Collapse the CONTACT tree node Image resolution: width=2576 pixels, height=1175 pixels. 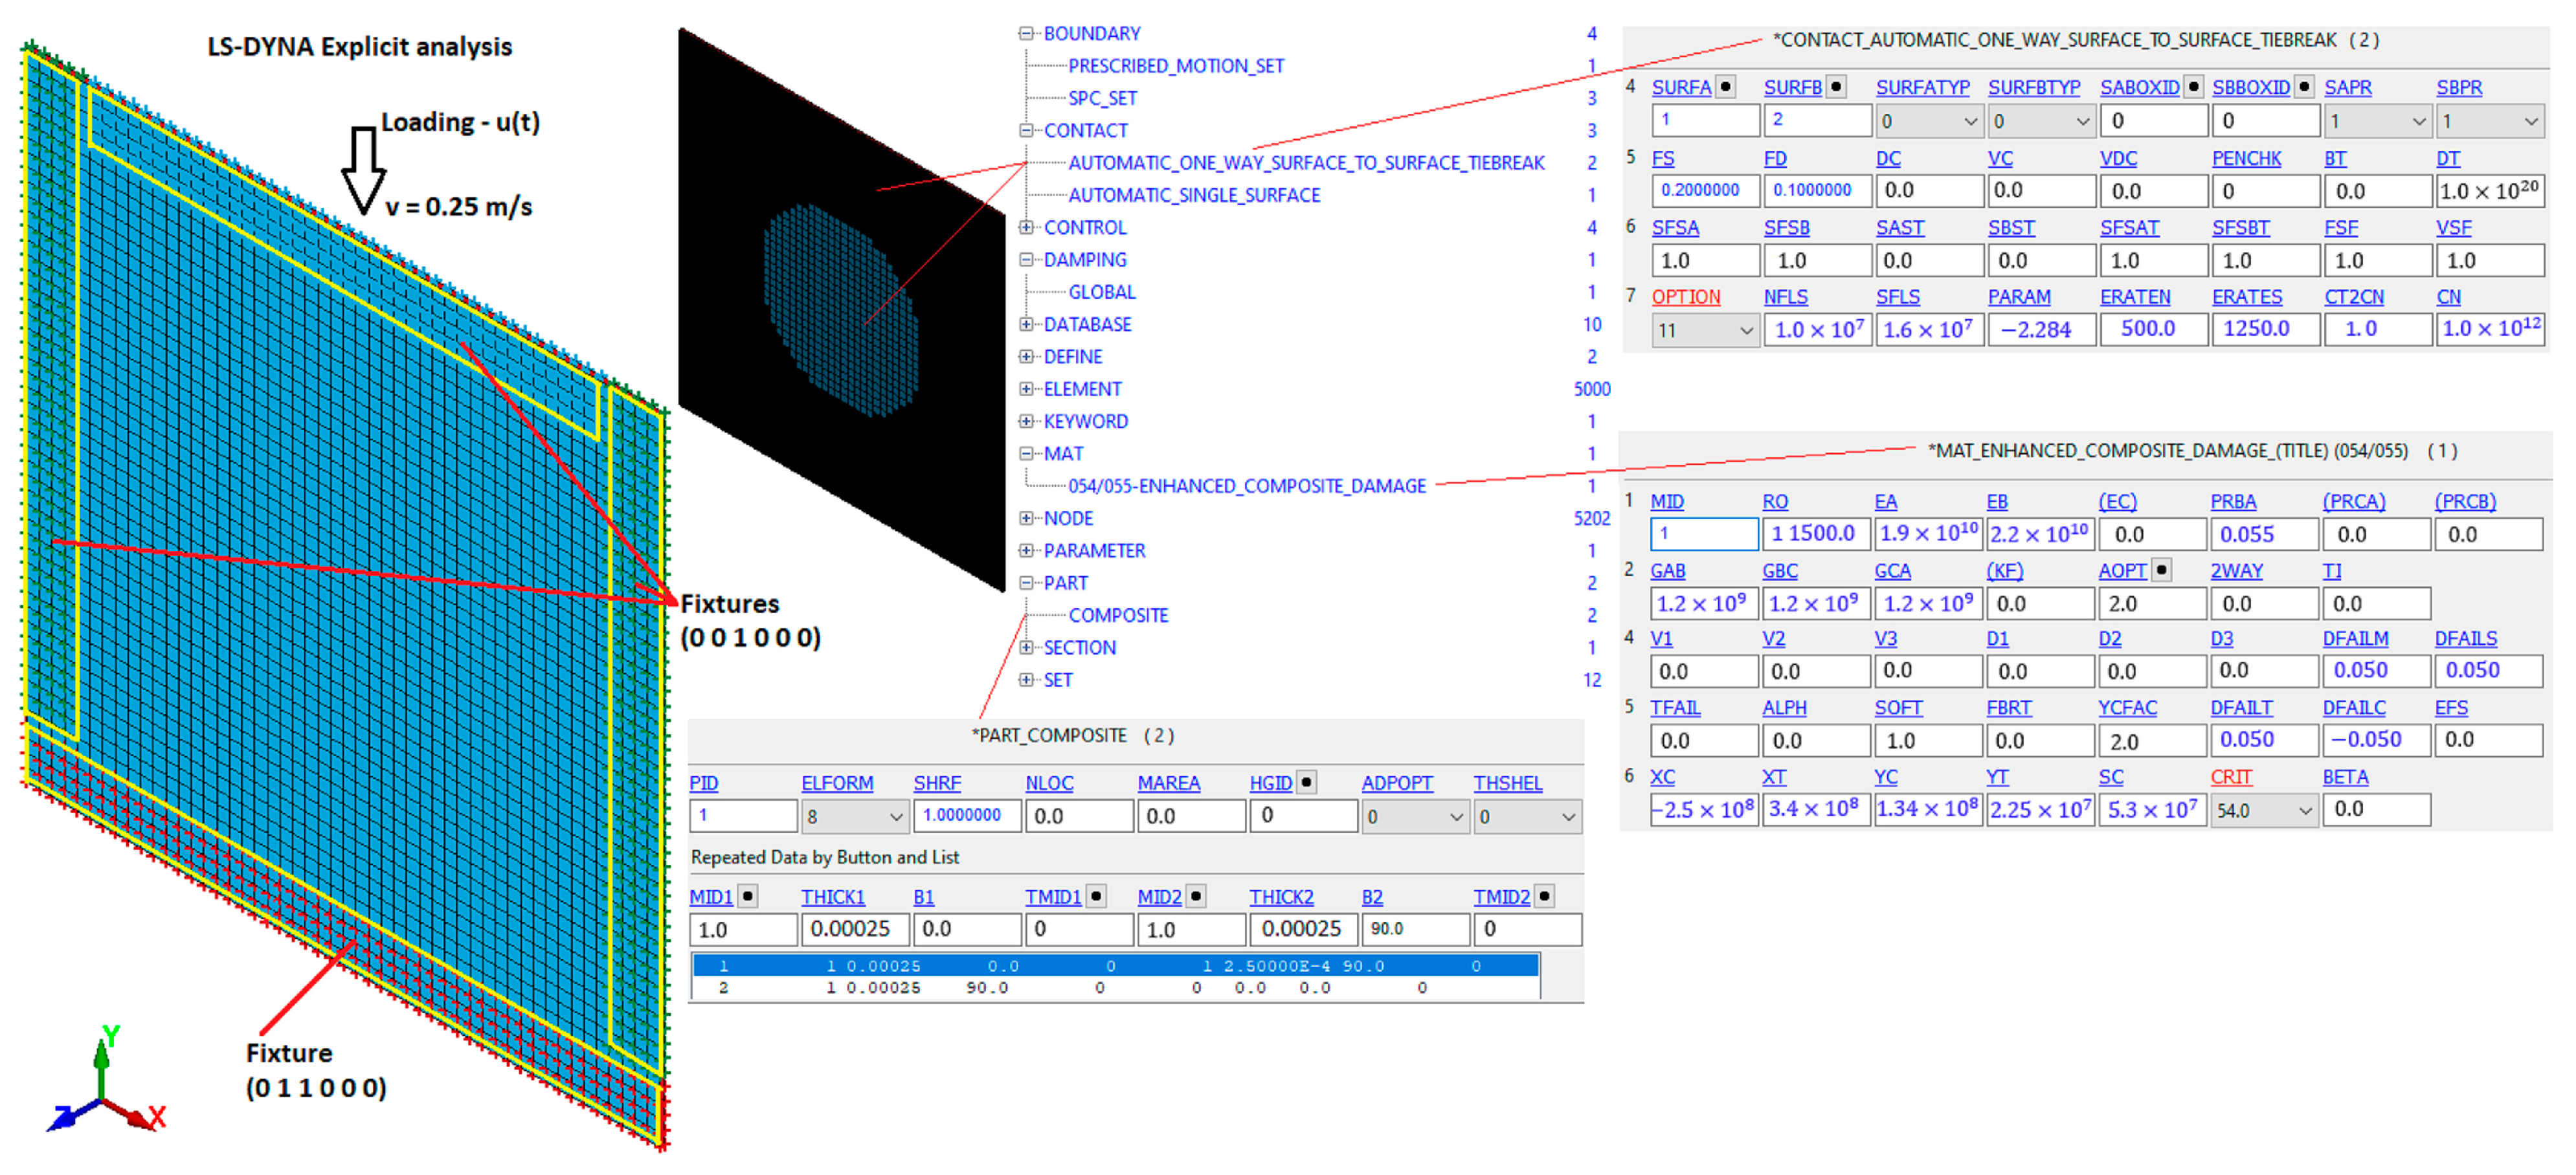(1026, 130)
